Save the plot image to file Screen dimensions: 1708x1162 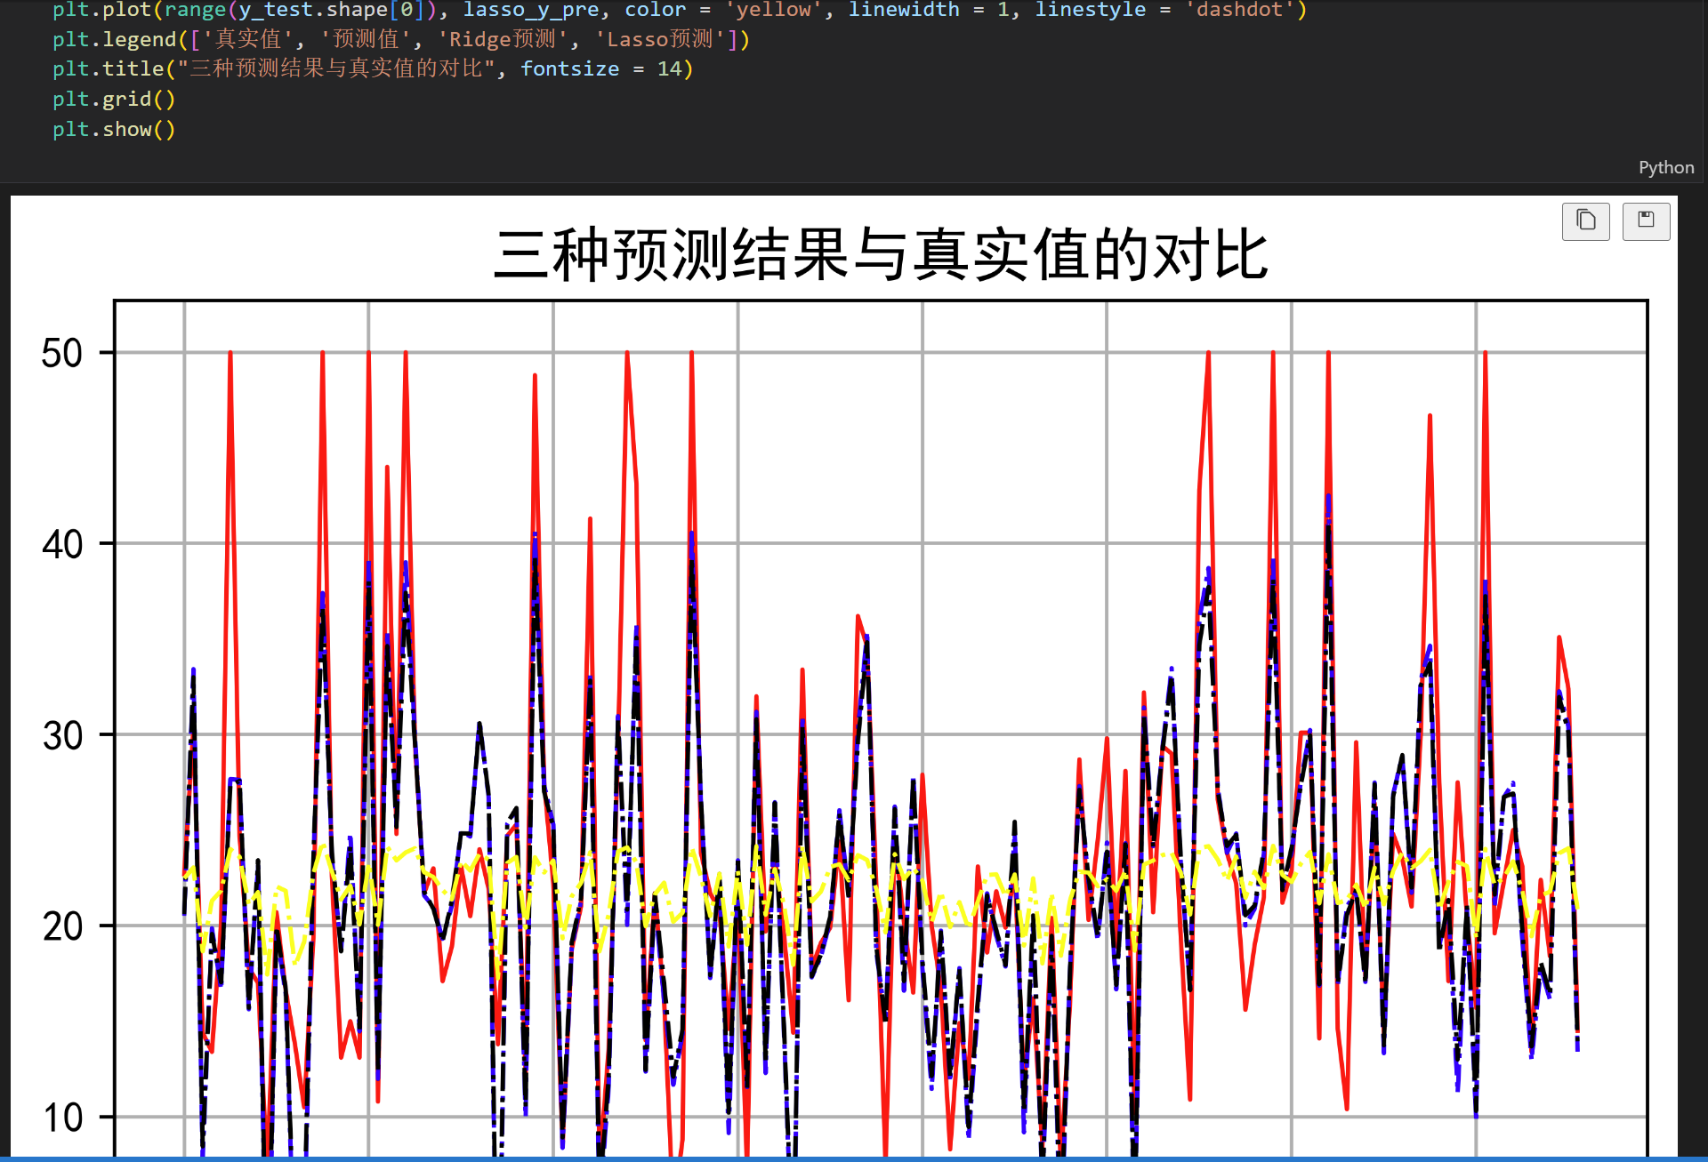tap(1646, 220)
